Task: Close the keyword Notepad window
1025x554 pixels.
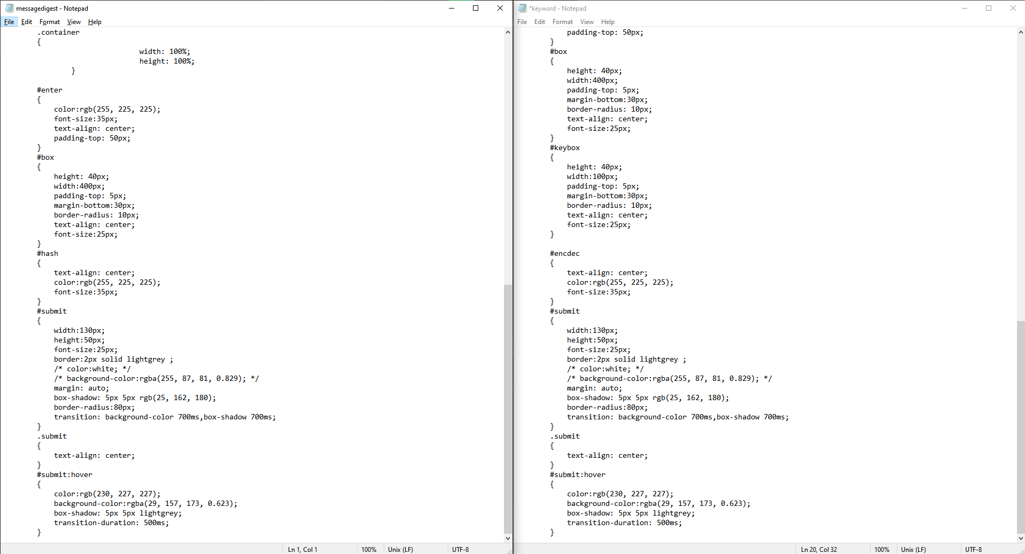Action: [x=1013, y=8]
